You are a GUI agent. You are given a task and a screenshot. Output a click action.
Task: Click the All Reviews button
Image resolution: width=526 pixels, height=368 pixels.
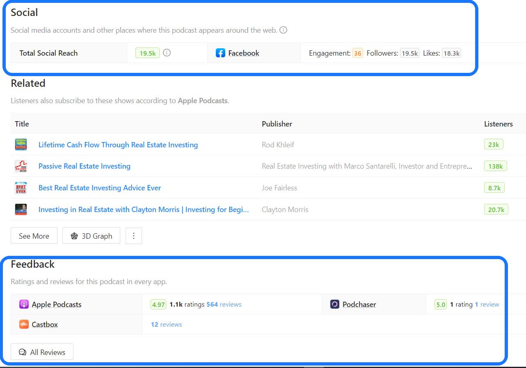click(x=42, y=352)
